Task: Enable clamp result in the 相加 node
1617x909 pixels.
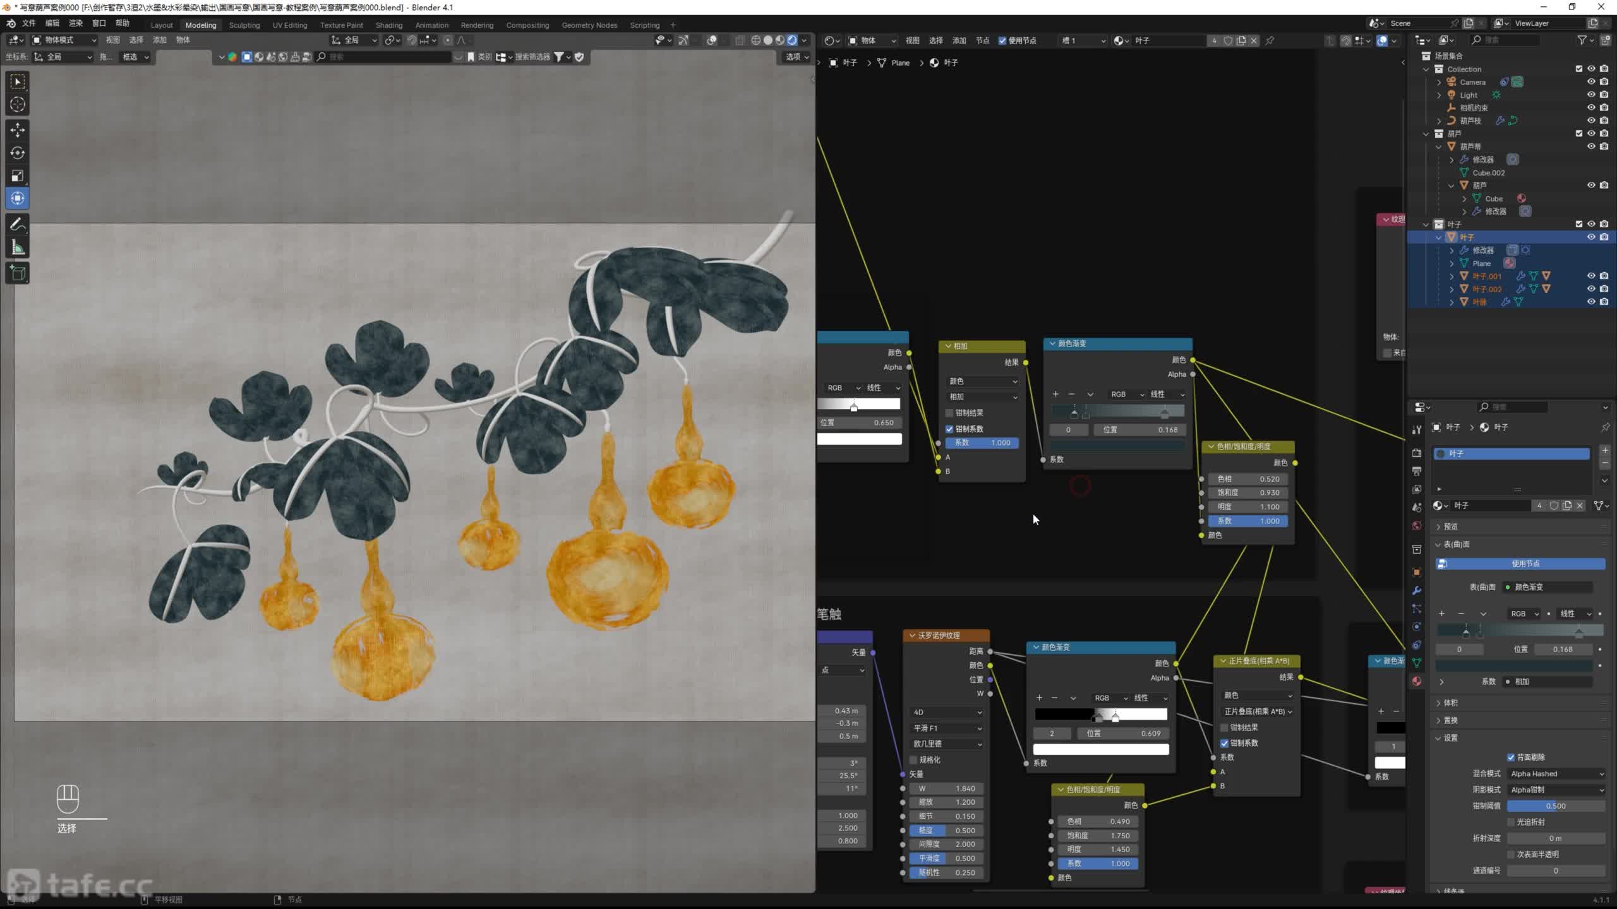Action: [949, 413]
